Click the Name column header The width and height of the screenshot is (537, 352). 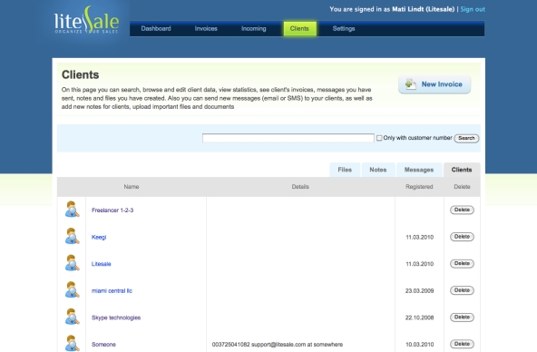(x=132, y=187)
